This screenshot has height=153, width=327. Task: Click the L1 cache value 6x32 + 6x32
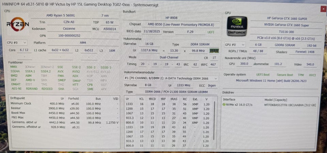(61, 50)
